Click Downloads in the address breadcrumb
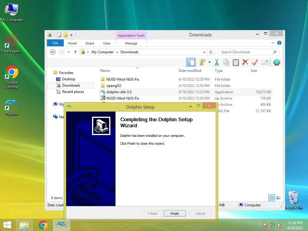Image resolution: width=308 pixels, height=231 pixels. (129, 52)
